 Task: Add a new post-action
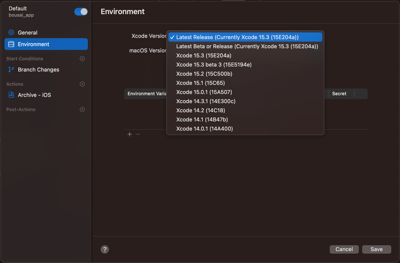82,109
